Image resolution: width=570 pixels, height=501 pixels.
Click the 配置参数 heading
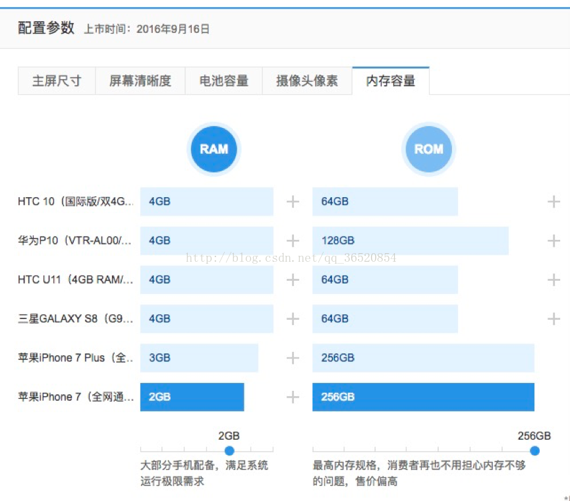pyautogui.click(x=46, y=28)
